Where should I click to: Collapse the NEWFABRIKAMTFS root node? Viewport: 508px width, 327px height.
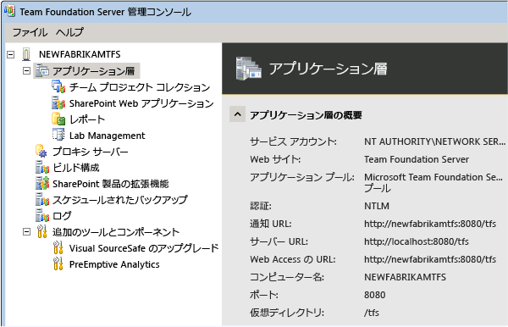tap(11, 54)
